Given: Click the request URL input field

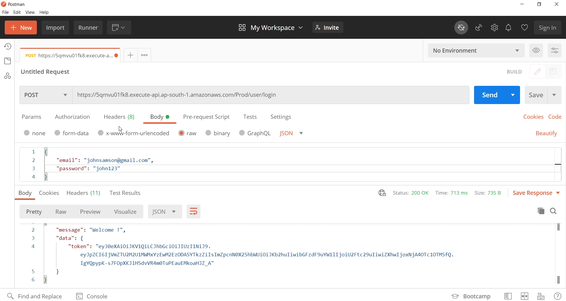Looking at the screenshot, I should tap(271, 95).
